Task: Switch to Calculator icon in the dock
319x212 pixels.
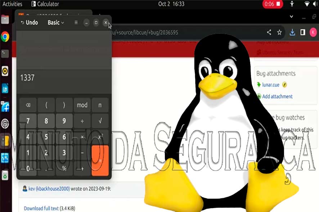Action: click(x=5, y=141)
